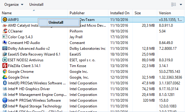Click the 12,8 MB size value

coord(148,49)
